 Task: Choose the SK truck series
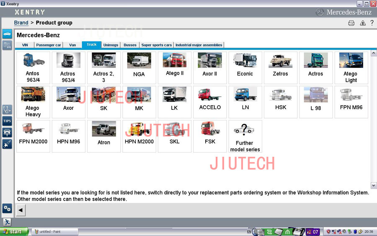(104, 102)
